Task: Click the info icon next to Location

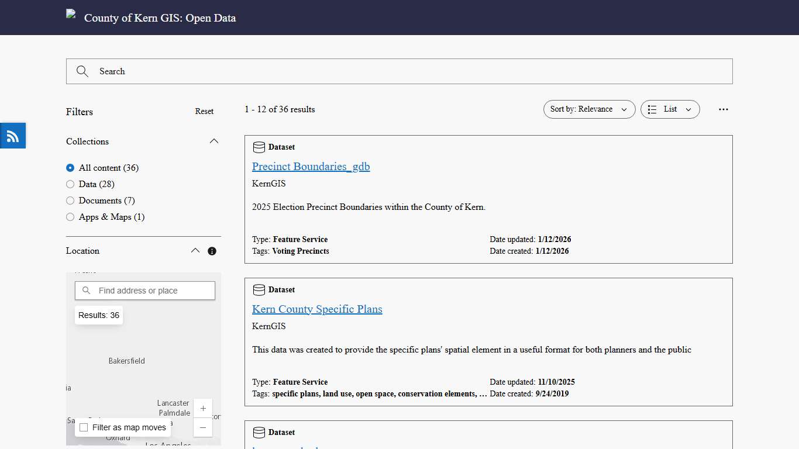Action: tap(212, 251)
